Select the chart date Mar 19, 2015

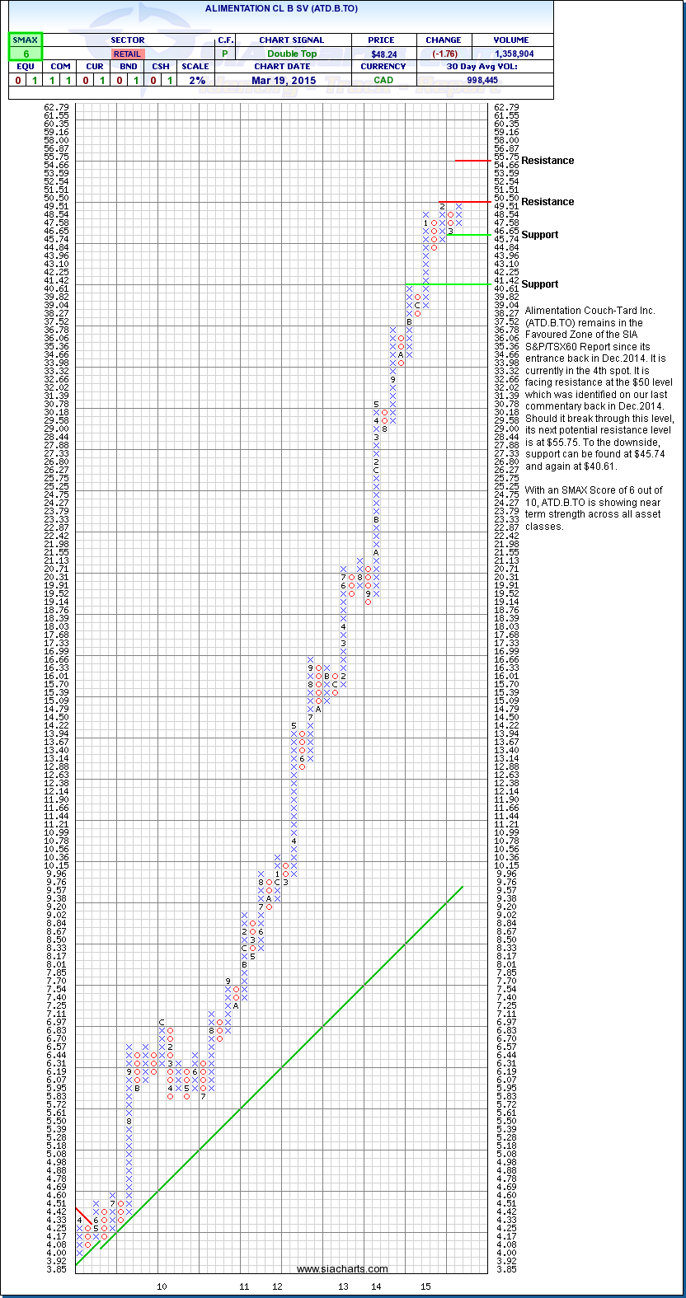tap(283, 81)
